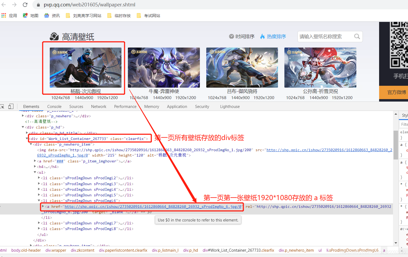Switch to the Elements tab in DevTools

point(31,107)
